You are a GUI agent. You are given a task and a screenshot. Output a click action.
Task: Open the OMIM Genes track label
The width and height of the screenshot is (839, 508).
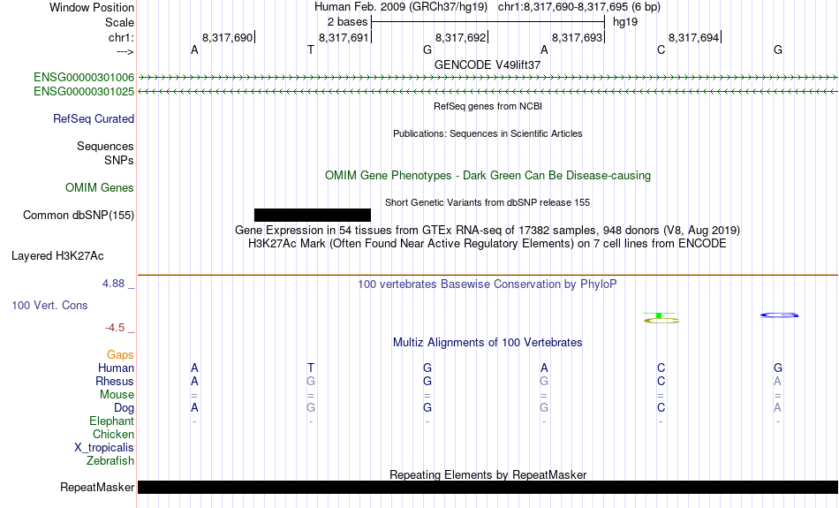[100, 188]
